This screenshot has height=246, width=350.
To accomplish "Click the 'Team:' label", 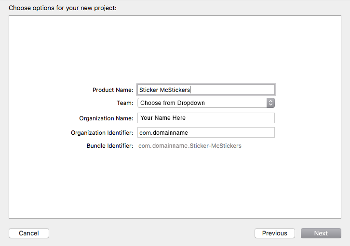I will (125, 103).
